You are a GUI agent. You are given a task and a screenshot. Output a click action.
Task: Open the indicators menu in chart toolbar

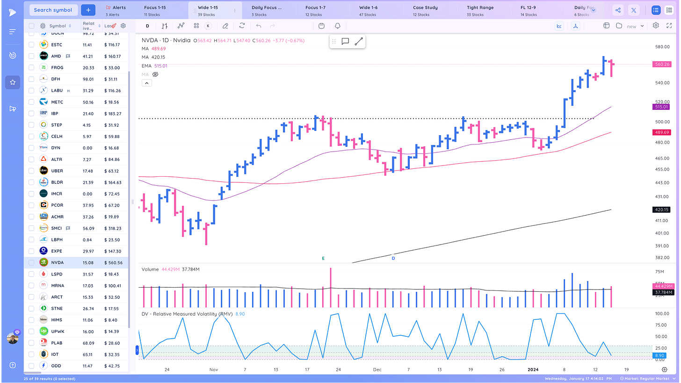(181, 26)
